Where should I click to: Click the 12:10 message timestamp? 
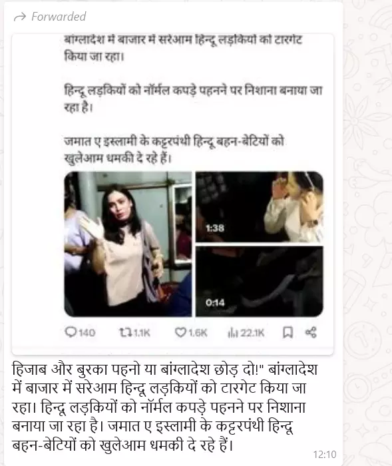pos(325,455)
